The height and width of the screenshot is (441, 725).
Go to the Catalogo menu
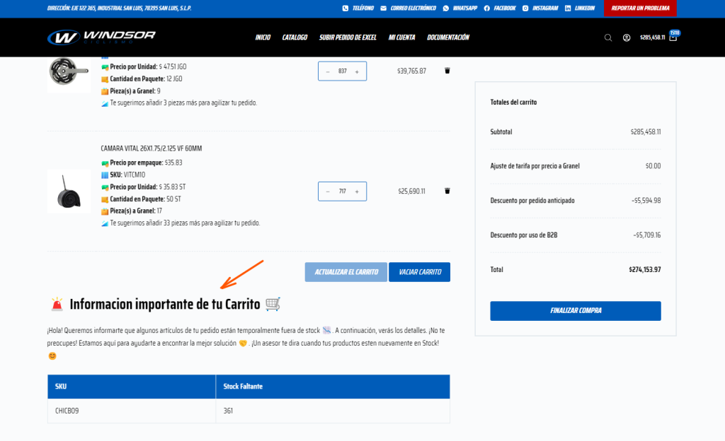click(x=295, y=37)
